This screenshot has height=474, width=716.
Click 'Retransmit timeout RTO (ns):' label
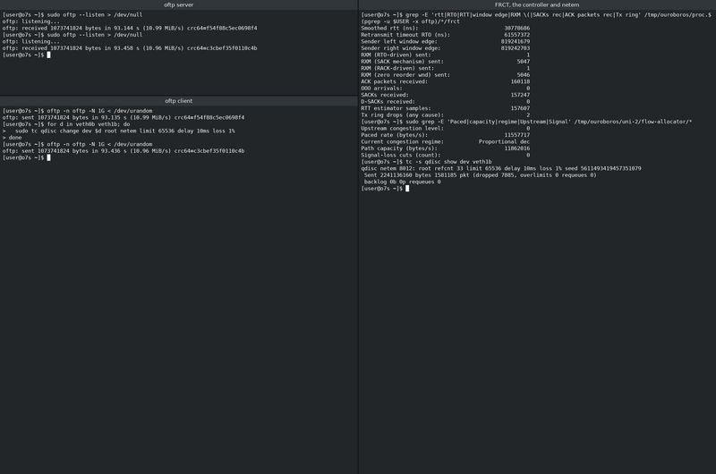(405, 35)
